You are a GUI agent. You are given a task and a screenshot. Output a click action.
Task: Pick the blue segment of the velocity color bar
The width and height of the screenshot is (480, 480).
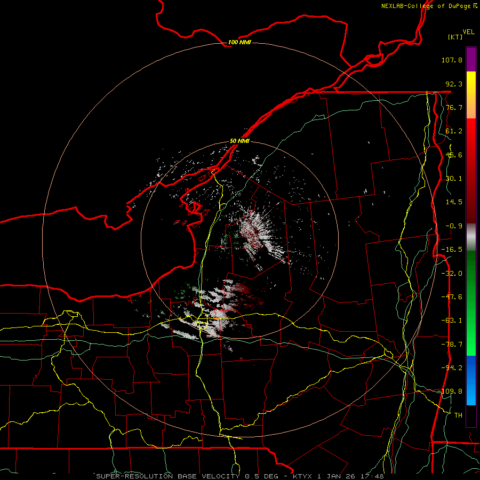[471, 380]
